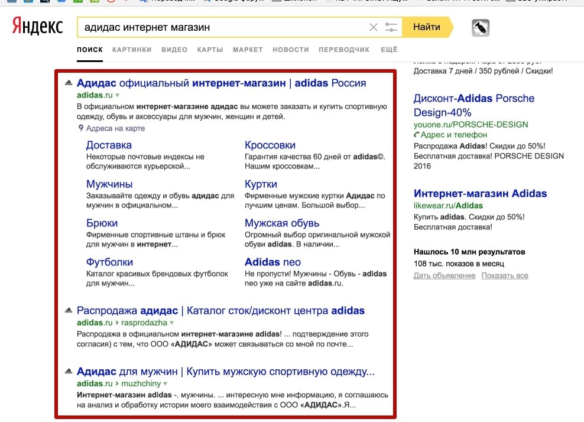The height and width of the screenshot is (422, 584).
Task: Click adidas favicon beside the для мужчин result
Action: point(69,372)
